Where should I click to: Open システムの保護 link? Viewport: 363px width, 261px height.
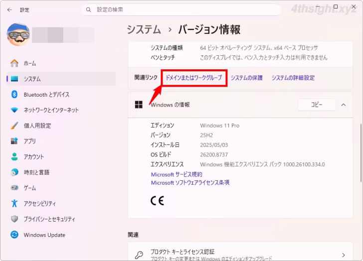[x=246, y=78]
